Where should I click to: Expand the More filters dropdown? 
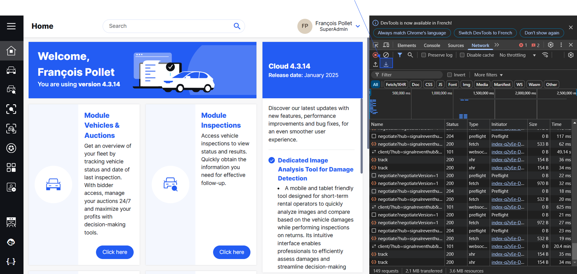pos(488,75)
